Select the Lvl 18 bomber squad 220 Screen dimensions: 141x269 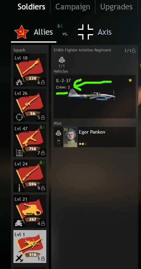click(x=30, y=70)
